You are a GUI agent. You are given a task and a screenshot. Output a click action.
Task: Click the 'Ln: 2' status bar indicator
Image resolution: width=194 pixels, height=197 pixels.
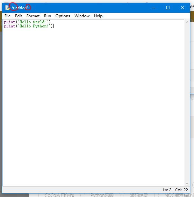pos(167,190)
